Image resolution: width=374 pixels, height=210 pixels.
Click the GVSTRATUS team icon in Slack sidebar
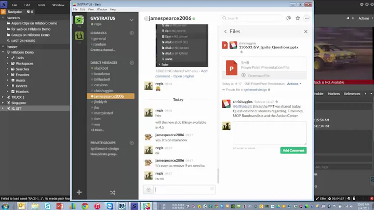(x=79, y=20)
